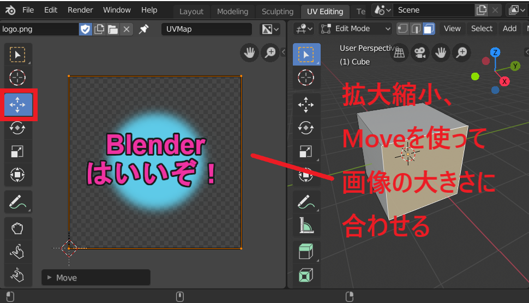529x303 pixels.
Task: Select the Cursor tool in UV editor
Action: click(17, 78)
